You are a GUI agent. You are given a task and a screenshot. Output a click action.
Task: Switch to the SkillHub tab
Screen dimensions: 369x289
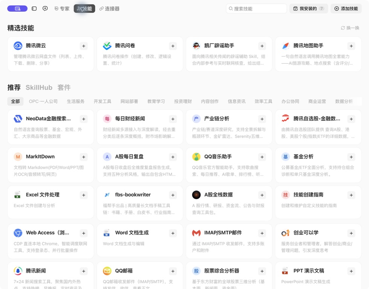pos(39,87)
